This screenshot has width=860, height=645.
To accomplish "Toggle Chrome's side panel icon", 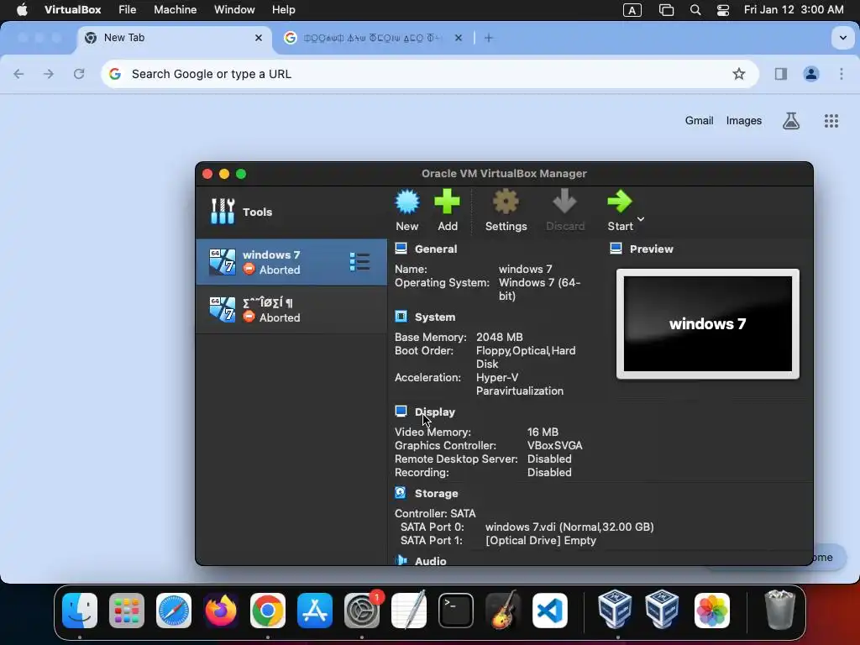I will tap(781, 74).
